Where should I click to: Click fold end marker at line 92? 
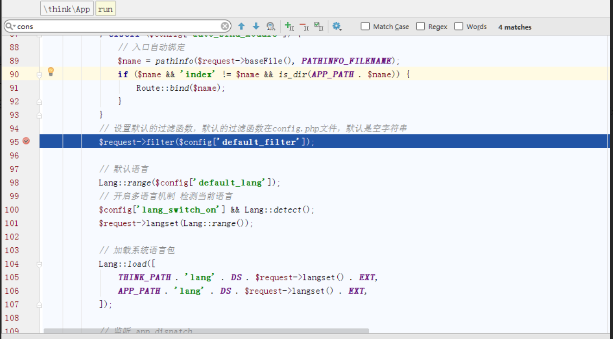coord(39,101)
